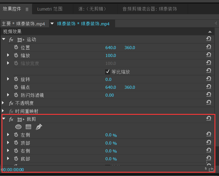The width and height of the screenshot is (219, 176).
Task: Expand the 防闪烁滤镜 parameter
Action: 8,95
